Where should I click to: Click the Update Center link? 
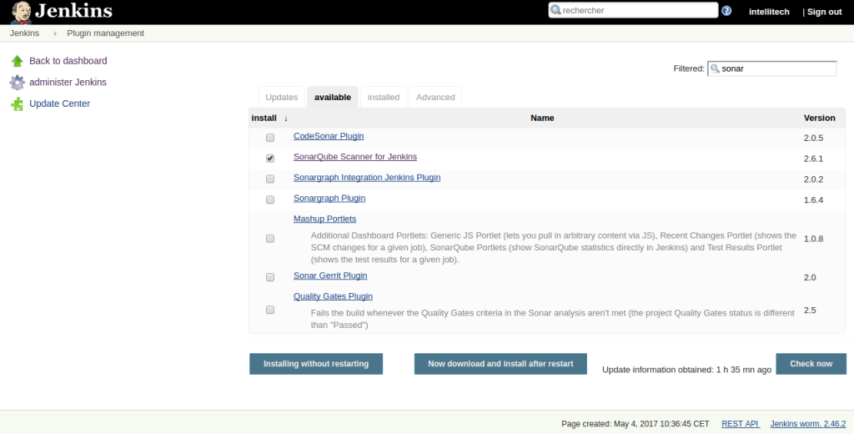click(x=59, y=103)
